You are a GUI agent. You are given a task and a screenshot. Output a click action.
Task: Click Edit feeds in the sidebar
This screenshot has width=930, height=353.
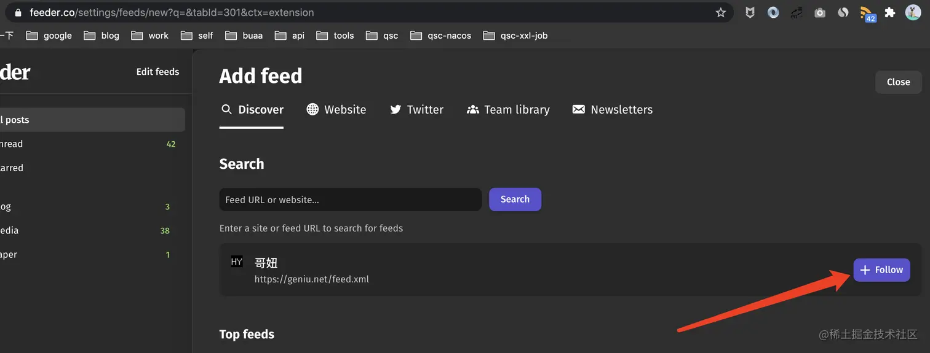click(157, 72)
